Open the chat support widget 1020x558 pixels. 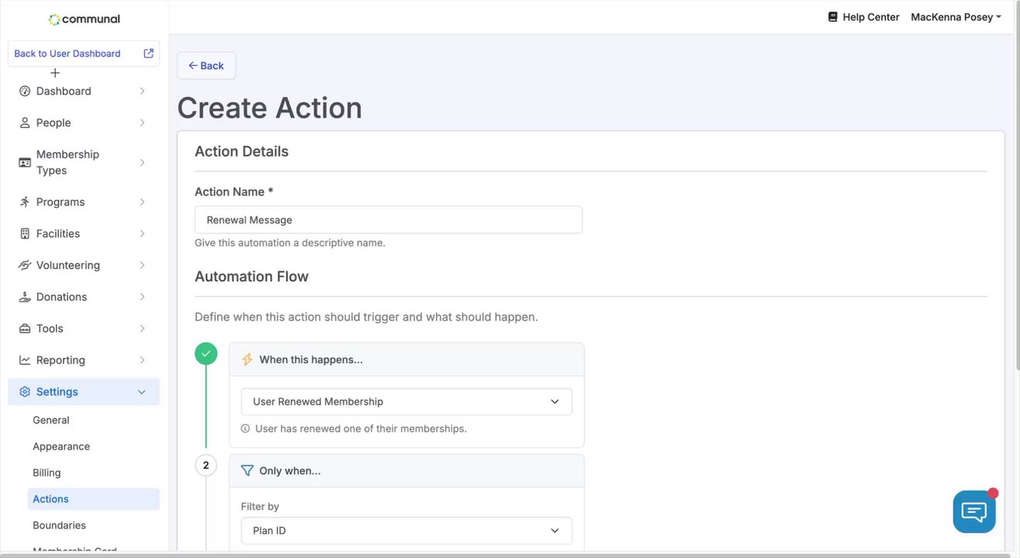click(x=973, y=511)
